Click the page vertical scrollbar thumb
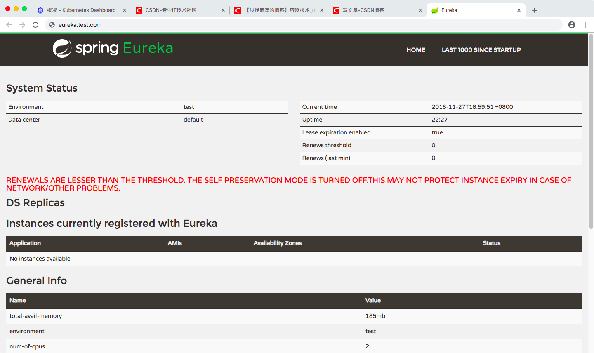594x353 pixels. click(x=591, y=132)
